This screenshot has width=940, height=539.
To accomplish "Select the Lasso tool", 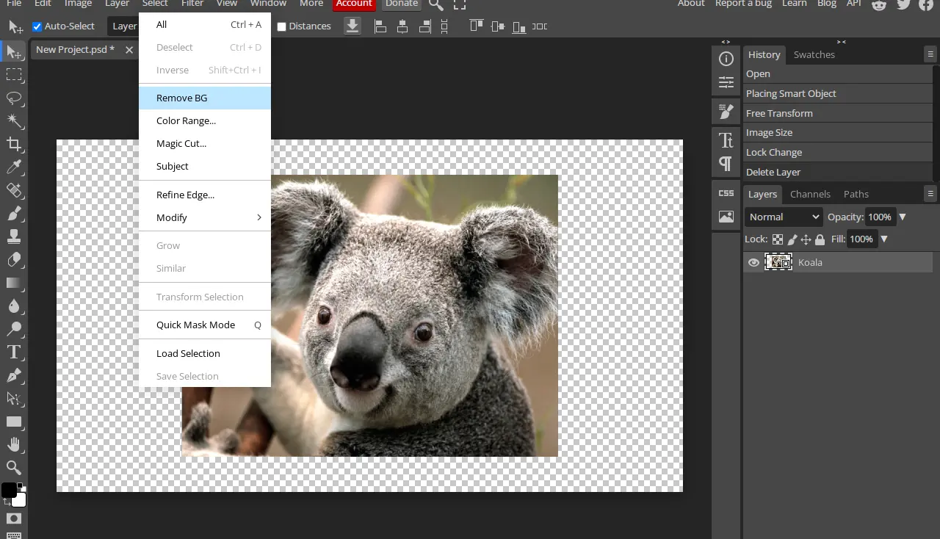I will coord(13,98).
